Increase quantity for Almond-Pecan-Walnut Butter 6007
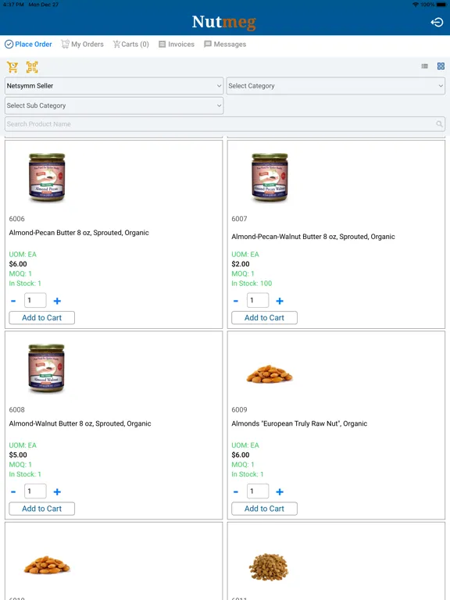Image resolution: width=450 pixels, height=600 pixels. 280,301
